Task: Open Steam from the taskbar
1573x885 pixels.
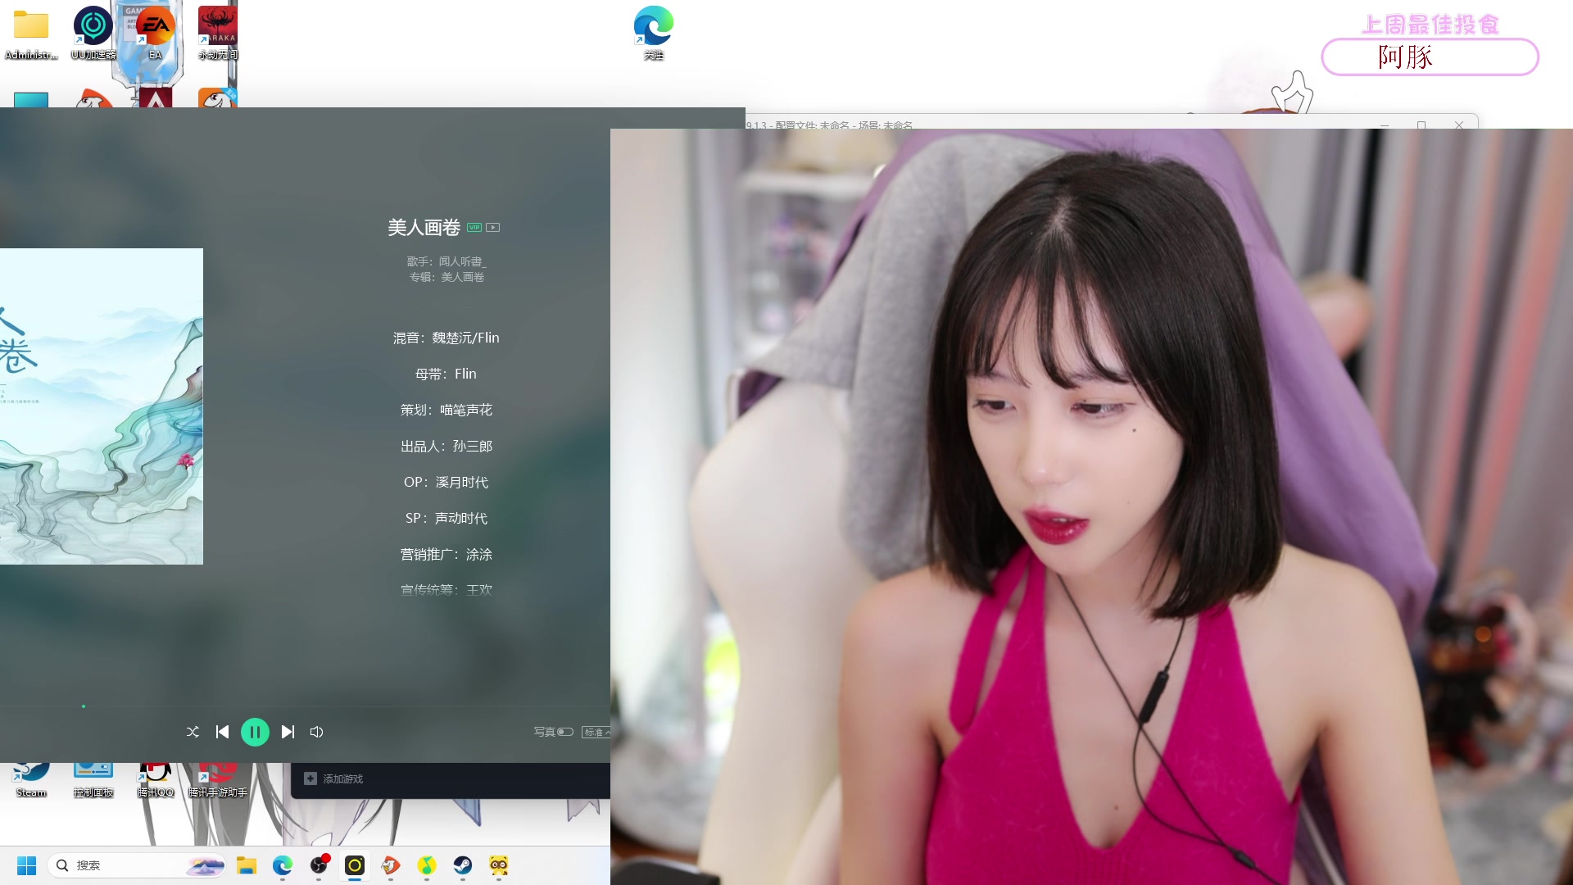Action: click(463, 865)
